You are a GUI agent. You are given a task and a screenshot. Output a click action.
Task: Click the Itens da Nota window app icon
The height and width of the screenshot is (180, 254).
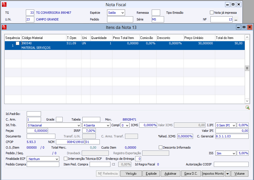pyautogui.click(x=4, y=27)
